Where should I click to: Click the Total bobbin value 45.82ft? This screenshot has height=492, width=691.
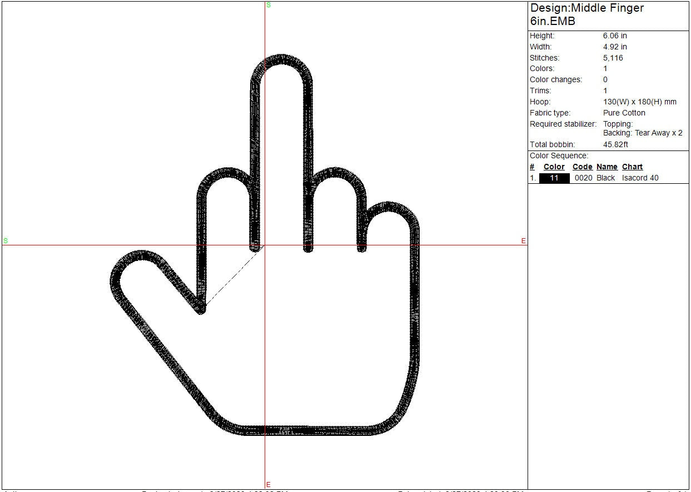pos(615,144)
